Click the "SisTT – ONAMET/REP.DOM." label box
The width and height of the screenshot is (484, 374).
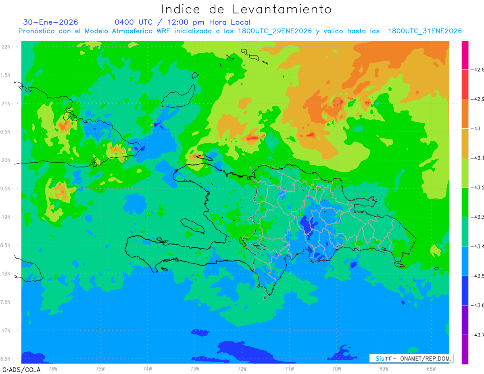pyautogui.click(x=411, y=358)
